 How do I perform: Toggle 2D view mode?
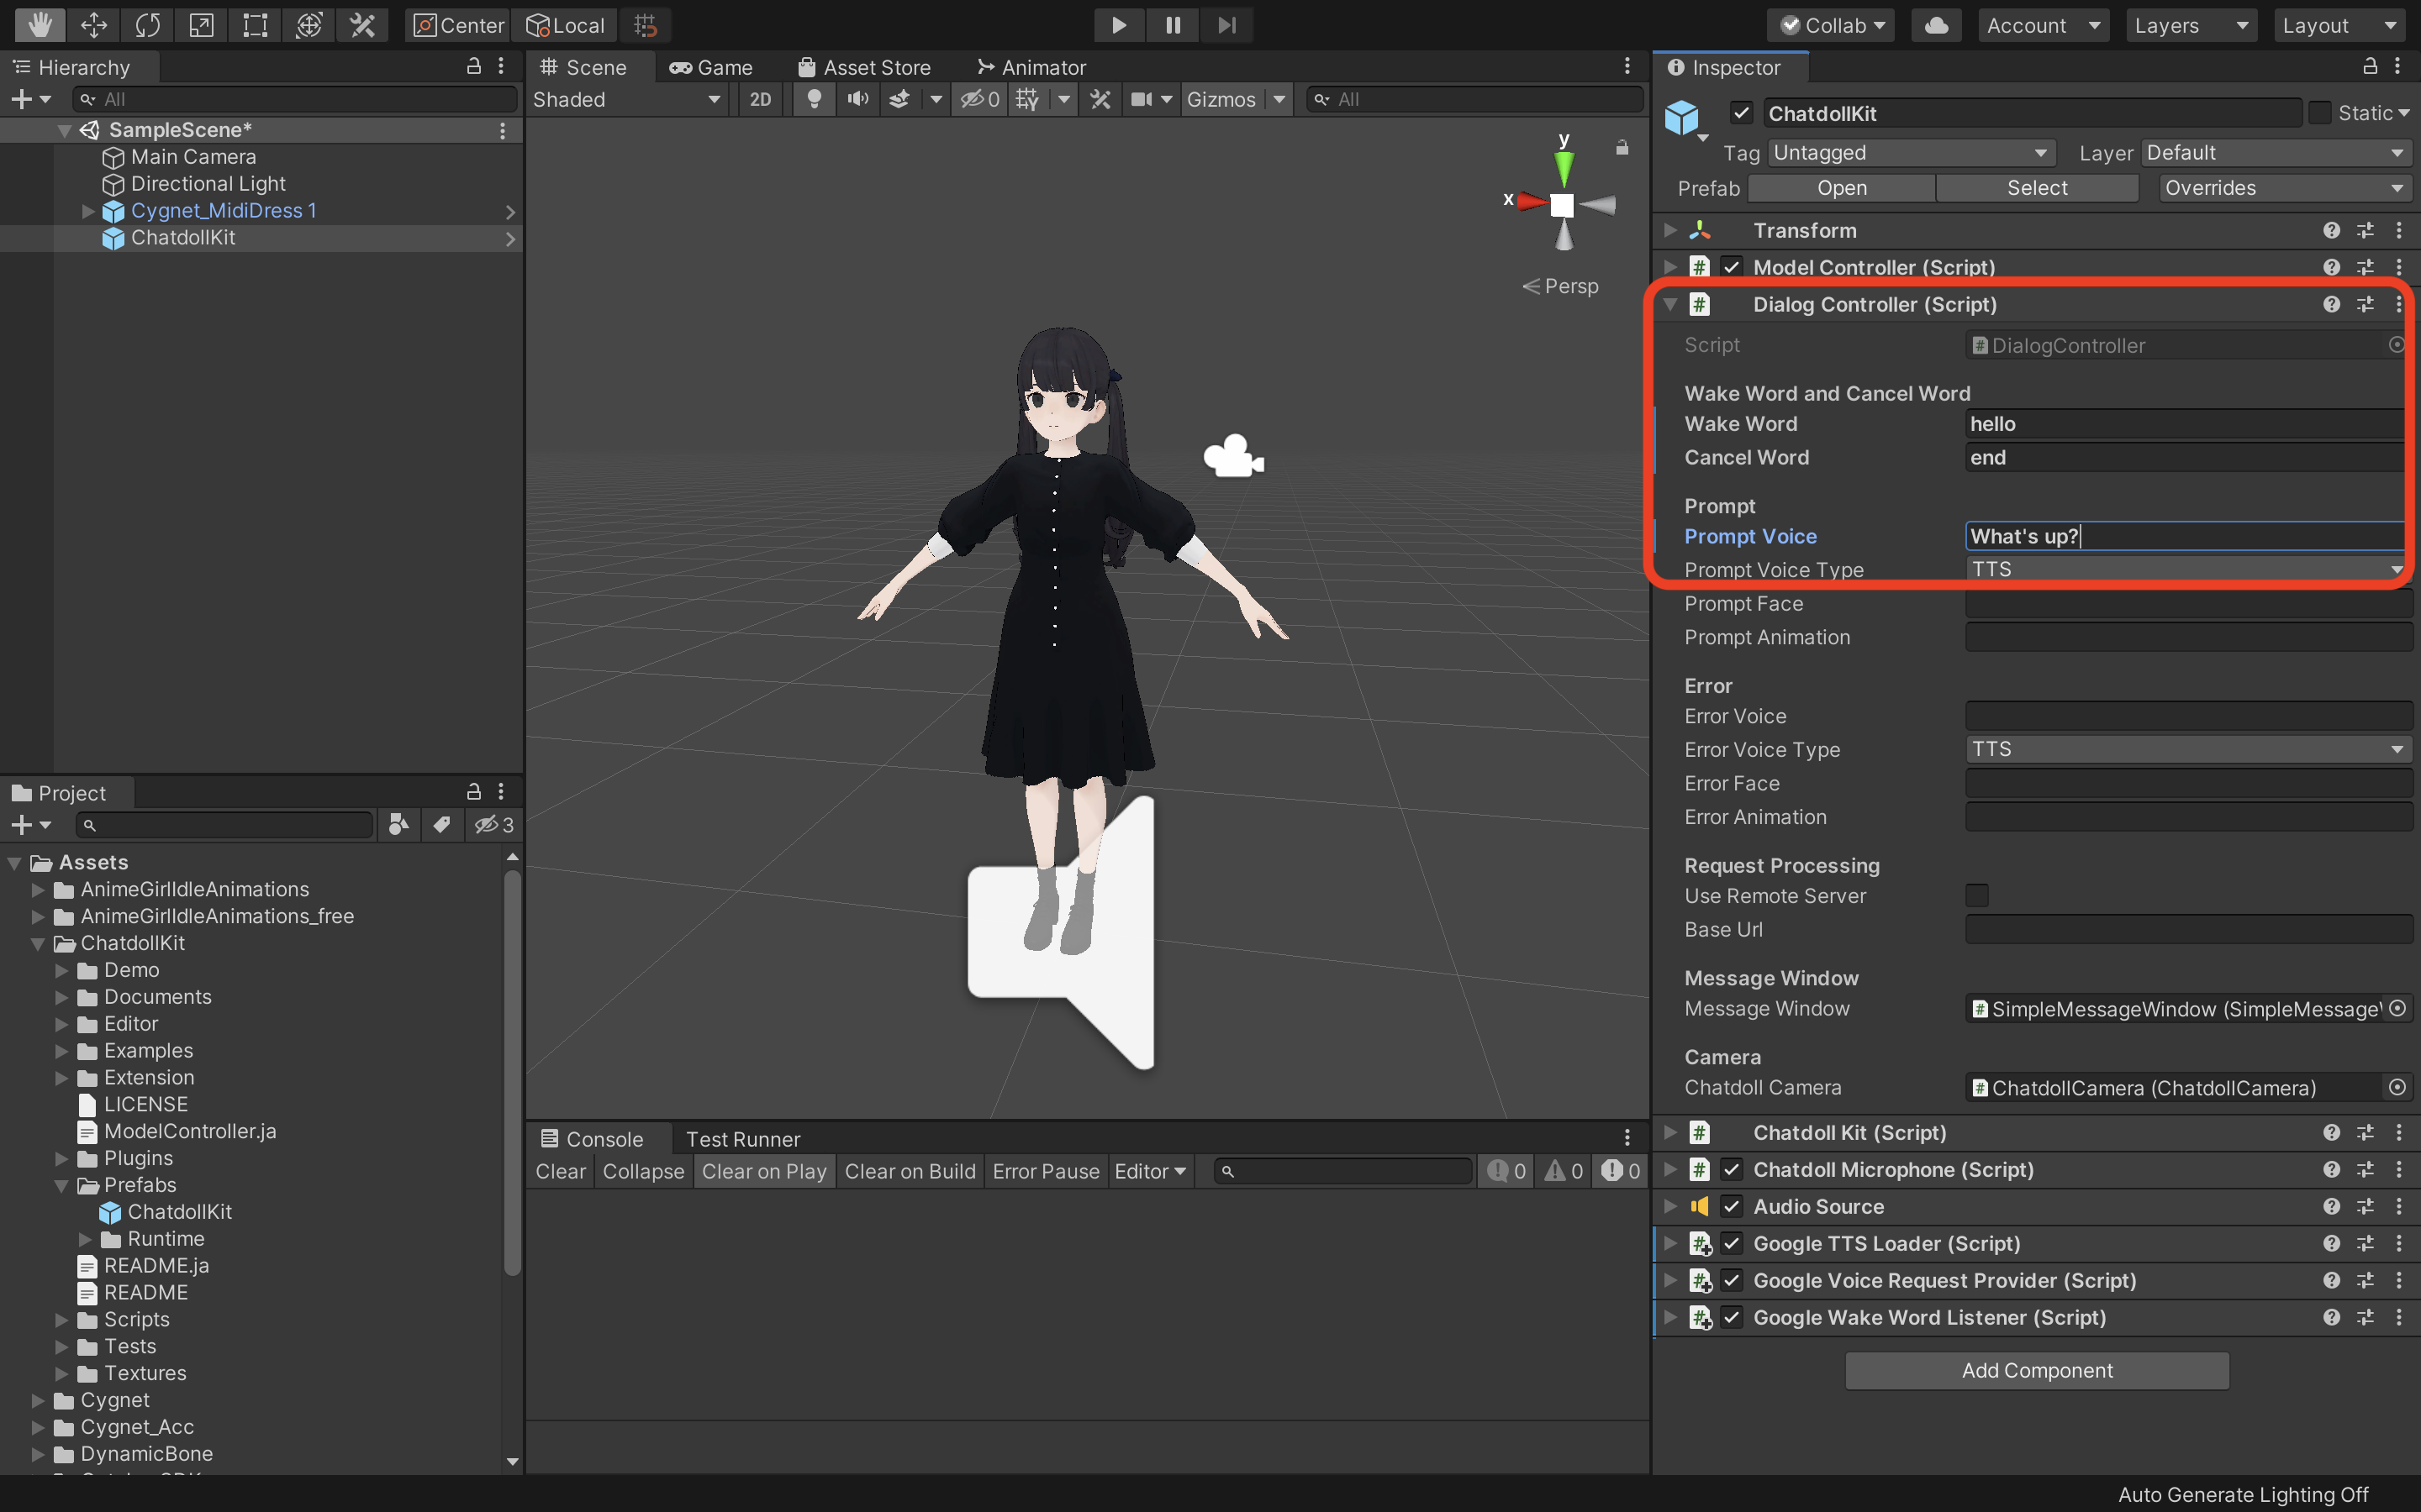[x=760, y=99]
